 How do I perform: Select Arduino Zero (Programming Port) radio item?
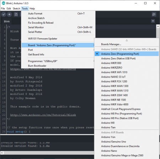click(x=127, y=54)
